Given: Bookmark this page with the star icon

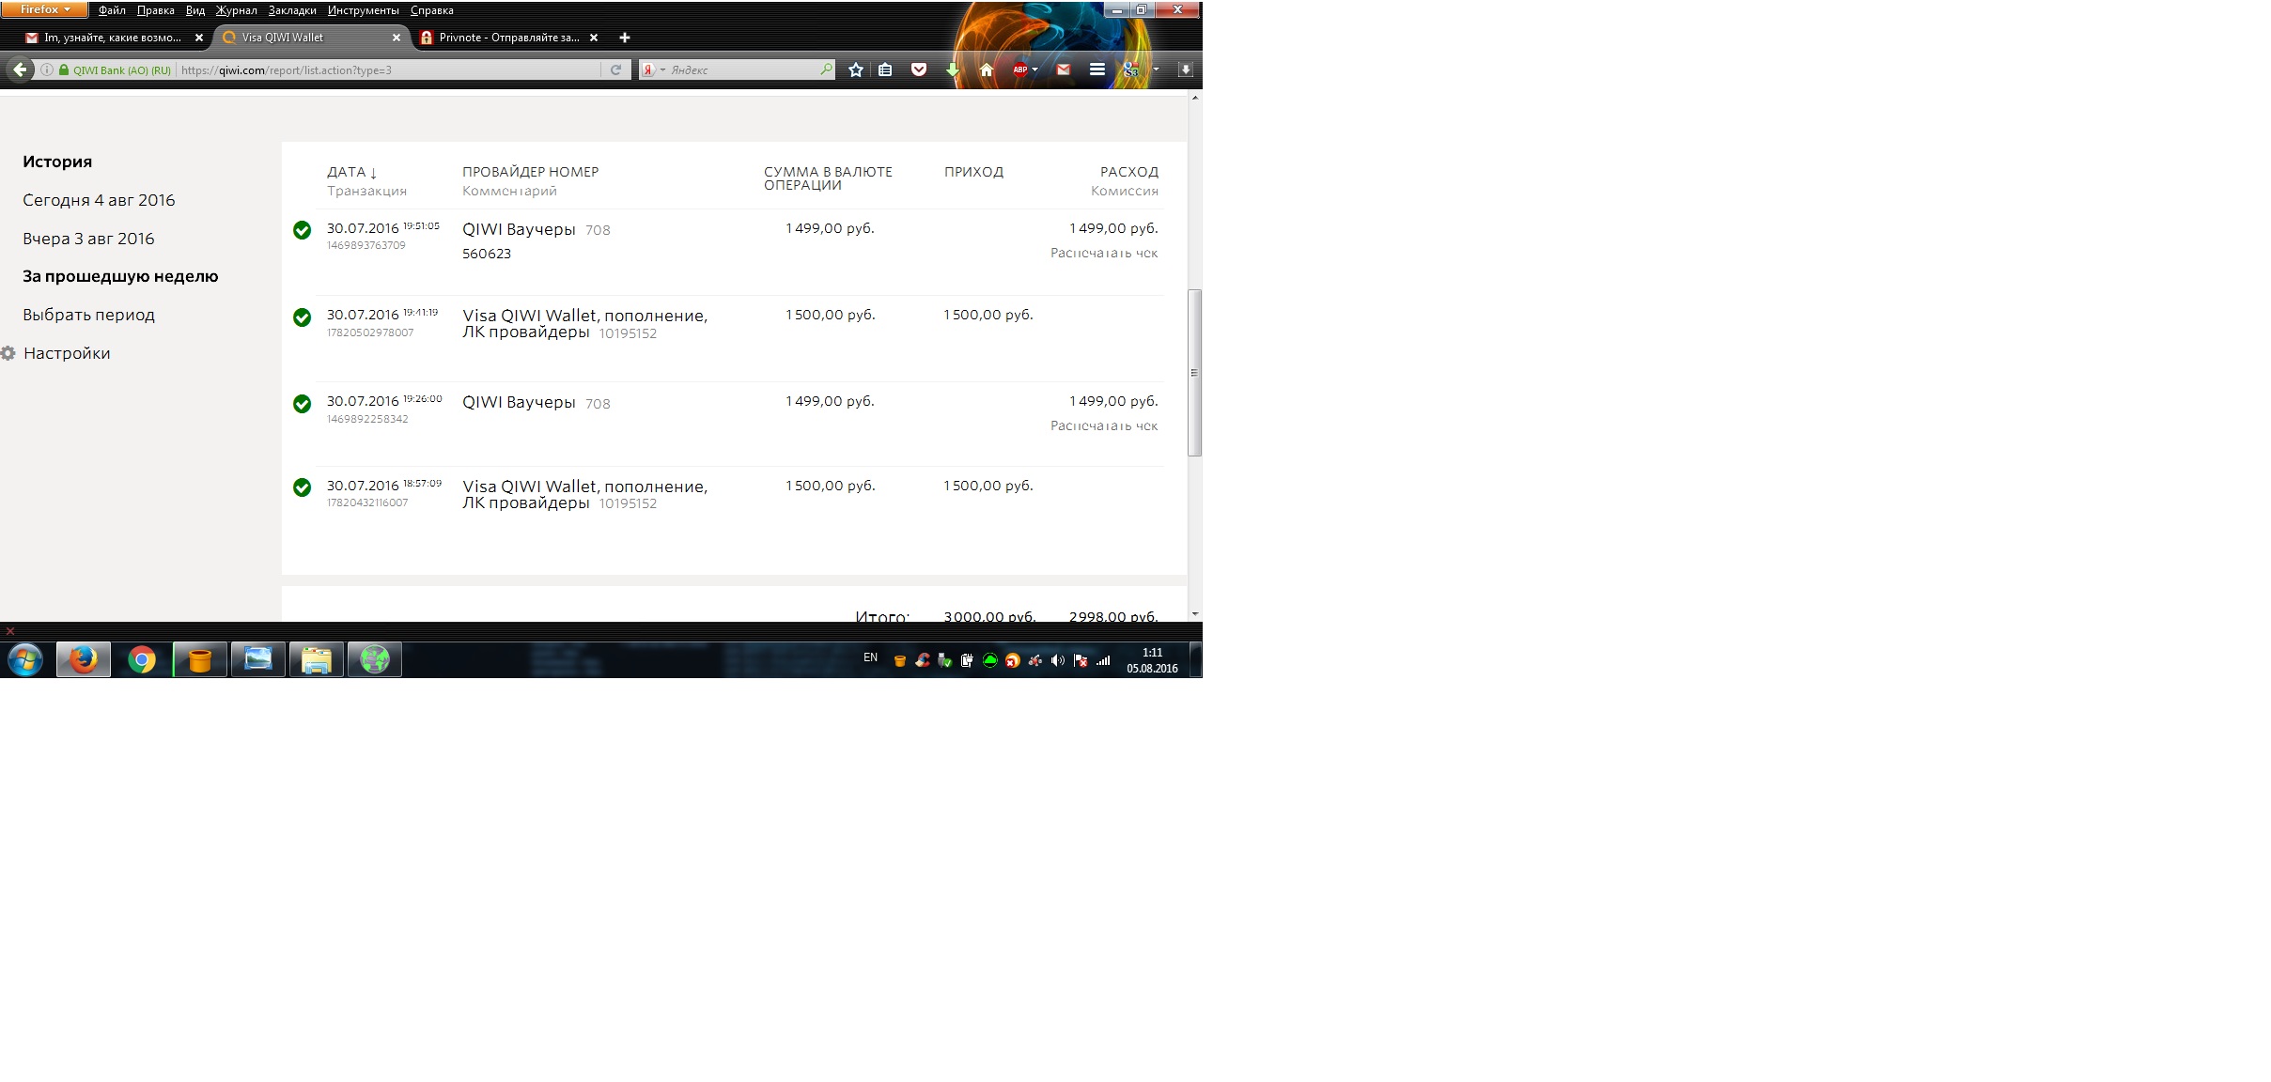Looking at the screenshot, I should [855, 70].
